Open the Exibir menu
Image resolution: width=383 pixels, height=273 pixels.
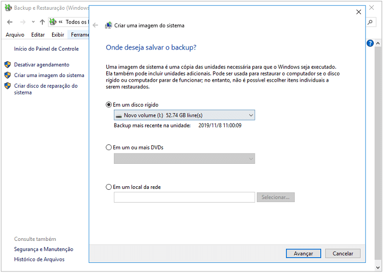[58, 35]
